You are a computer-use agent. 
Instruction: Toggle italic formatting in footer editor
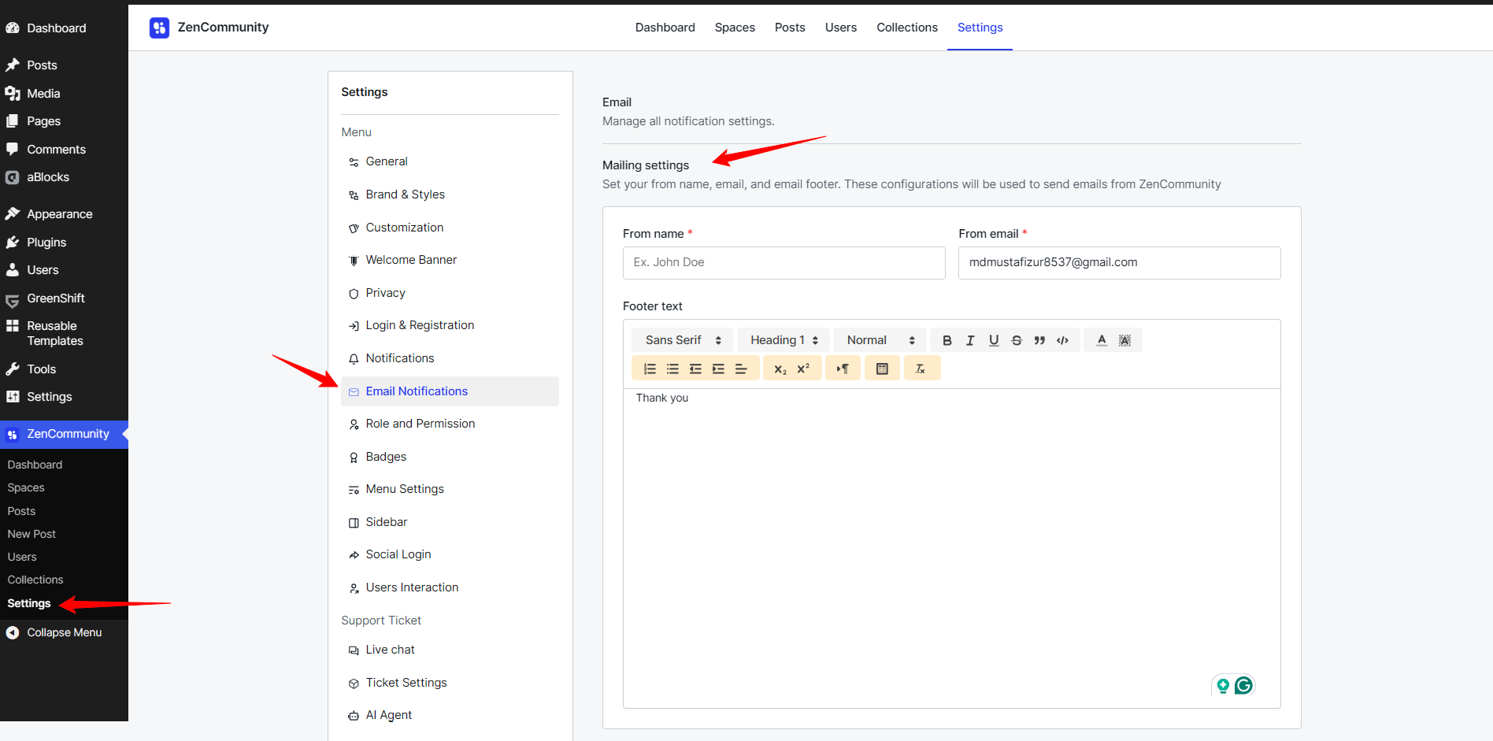(970, 340)
